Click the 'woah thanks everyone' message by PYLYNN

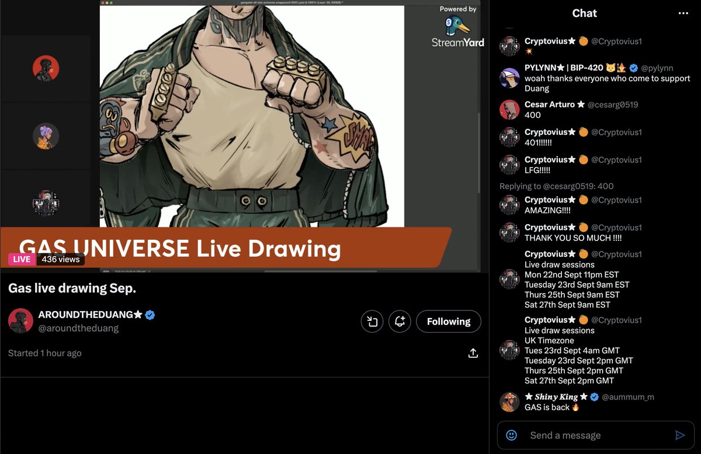[x=608, y=83]
